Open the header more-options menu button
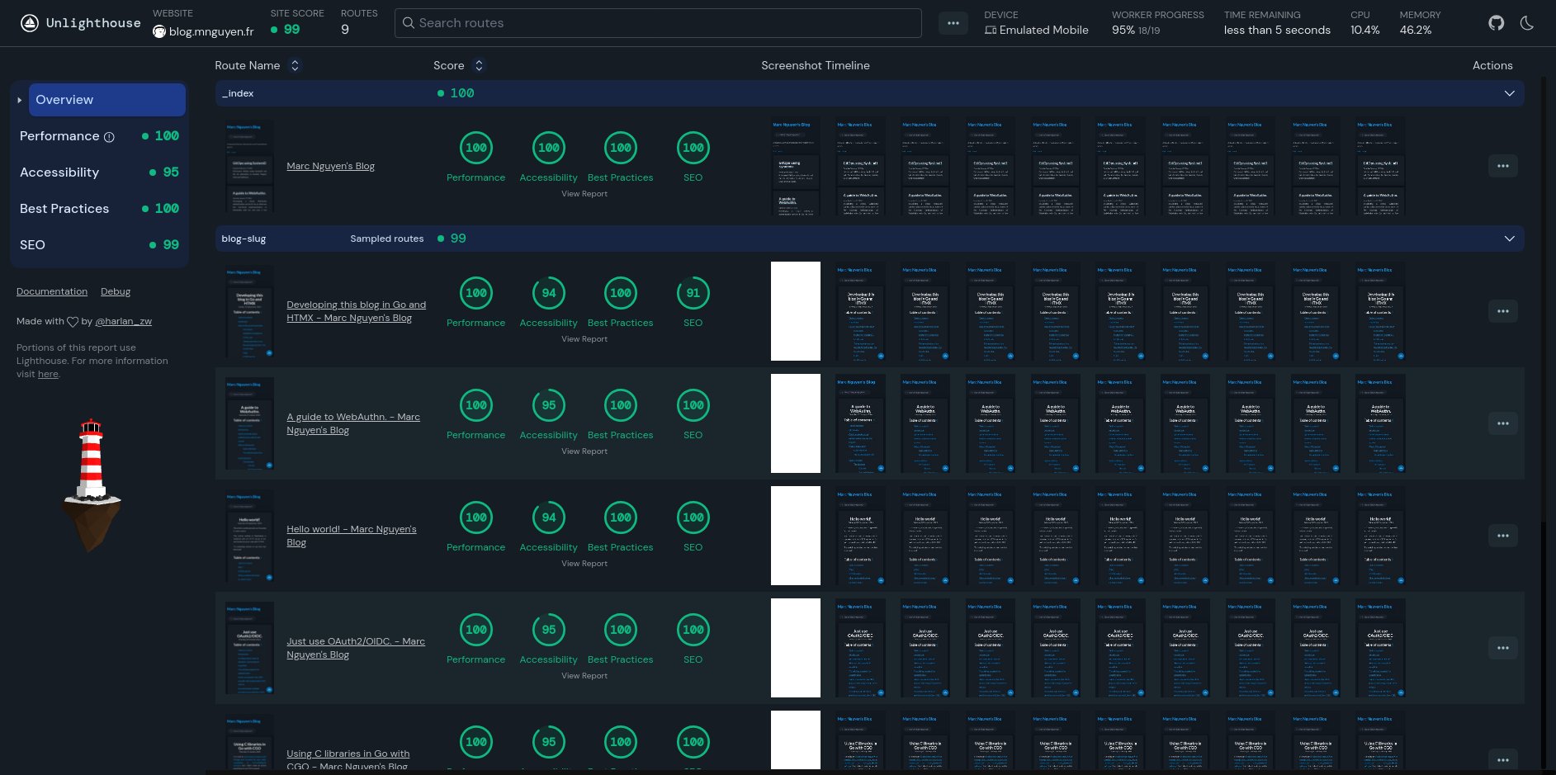1556x775 pixels. (x=953, y=23)
